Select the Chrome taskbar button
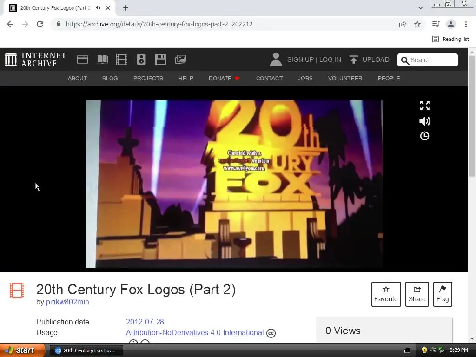 click(86, 350)
